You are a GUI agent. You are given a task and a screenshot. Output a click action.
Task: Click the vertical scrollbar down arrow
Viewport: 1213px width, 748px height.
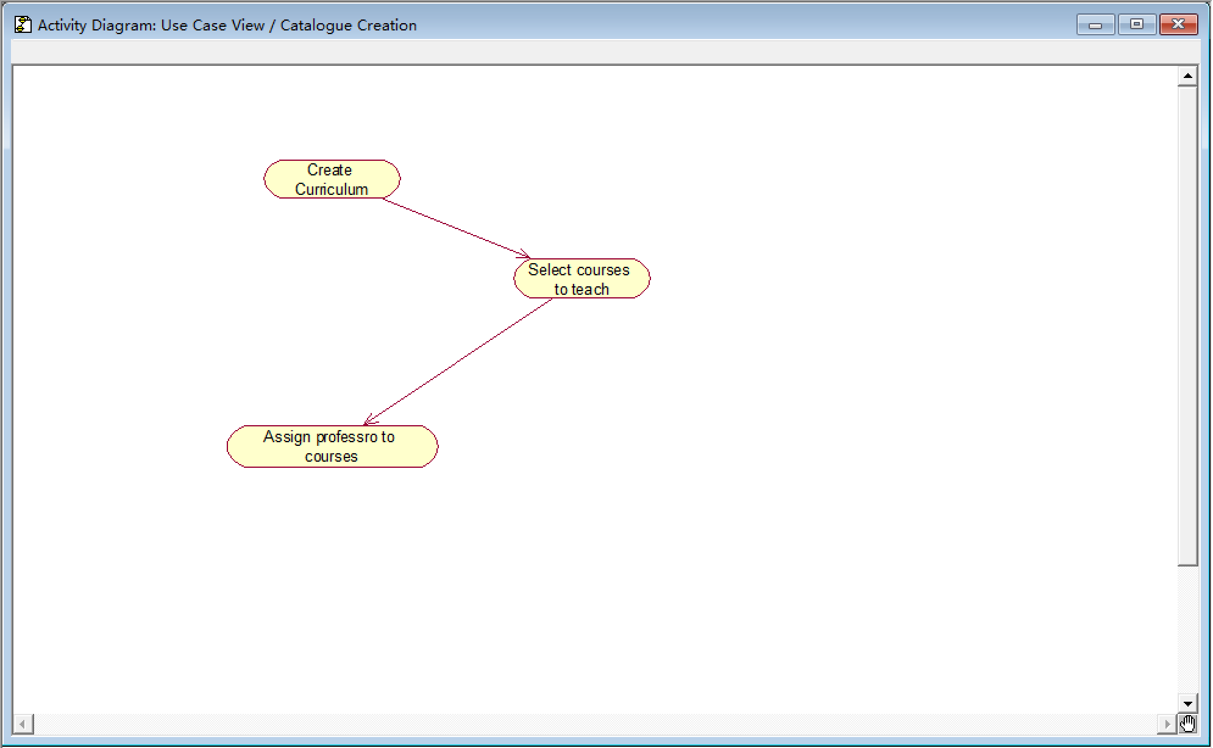point(1187,704)
